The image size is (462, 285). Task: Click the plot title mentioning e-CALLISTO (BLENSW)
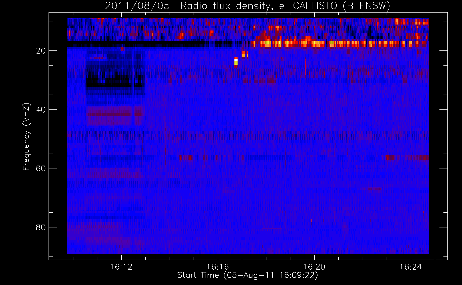(247, 6)
